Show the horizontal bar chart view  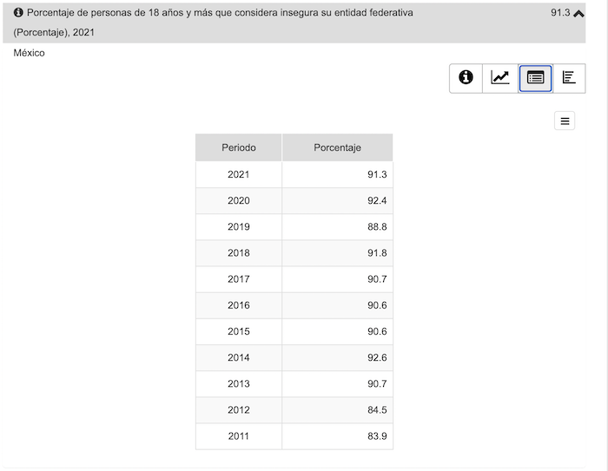coord(569,77)
